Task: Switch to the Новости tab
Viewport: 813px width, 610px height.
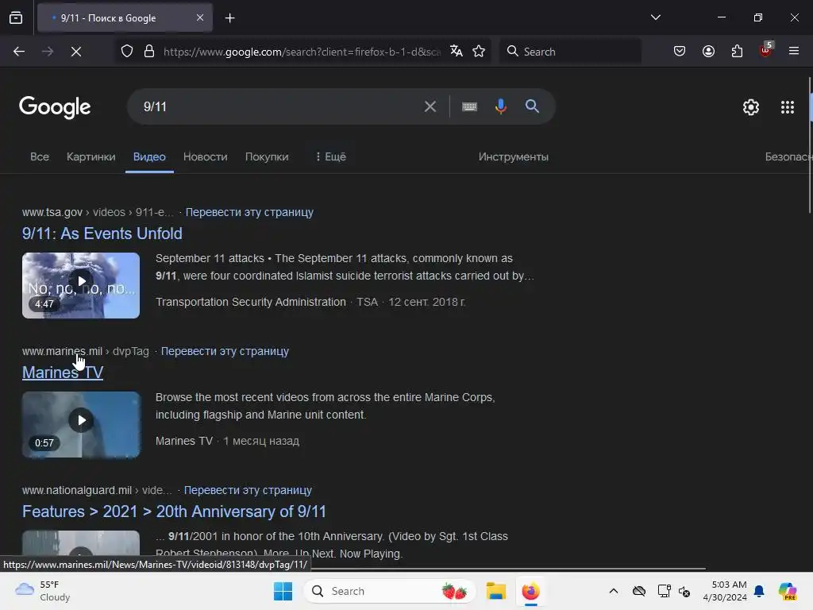Action: coord(206,156)
